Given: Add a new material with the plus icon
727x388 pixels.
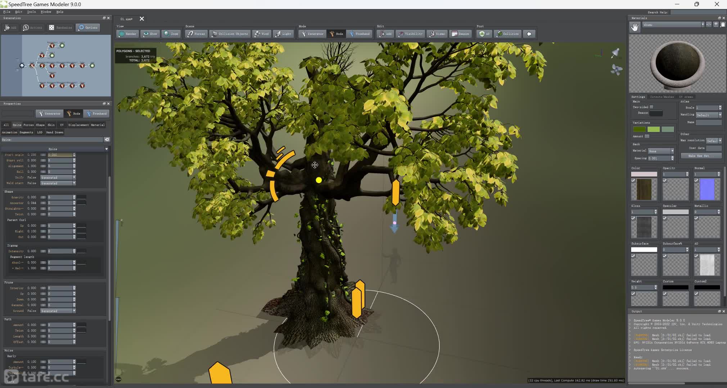Looking at the screenshot, I should click(716, 24).
